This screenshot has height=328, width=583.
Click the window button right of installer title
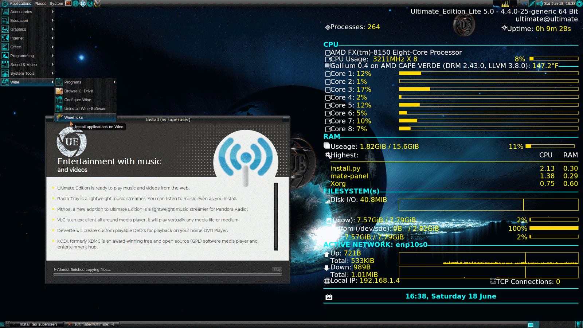click(x=286, y=120)
